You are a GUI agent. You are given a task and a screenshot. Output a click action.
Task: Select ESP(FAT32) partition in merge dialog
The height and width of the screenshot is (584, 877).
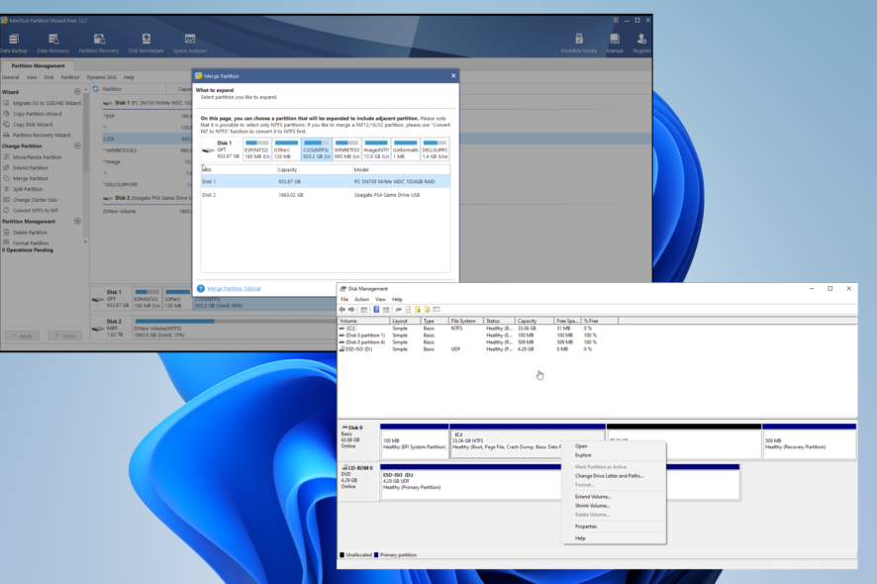tap(256, 149)
